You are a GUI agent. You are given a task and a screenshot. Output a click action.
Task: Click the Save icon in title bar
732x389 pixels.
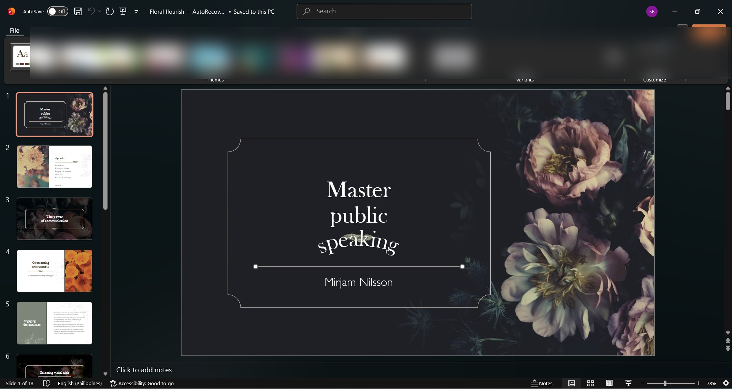pyautogui.click(x=78, y=11)
